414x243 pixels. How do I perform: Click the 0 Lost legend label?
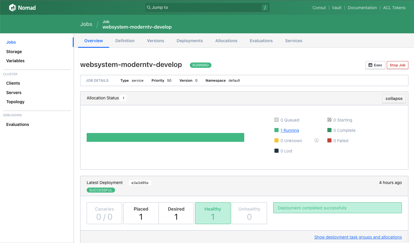point(287,151)
